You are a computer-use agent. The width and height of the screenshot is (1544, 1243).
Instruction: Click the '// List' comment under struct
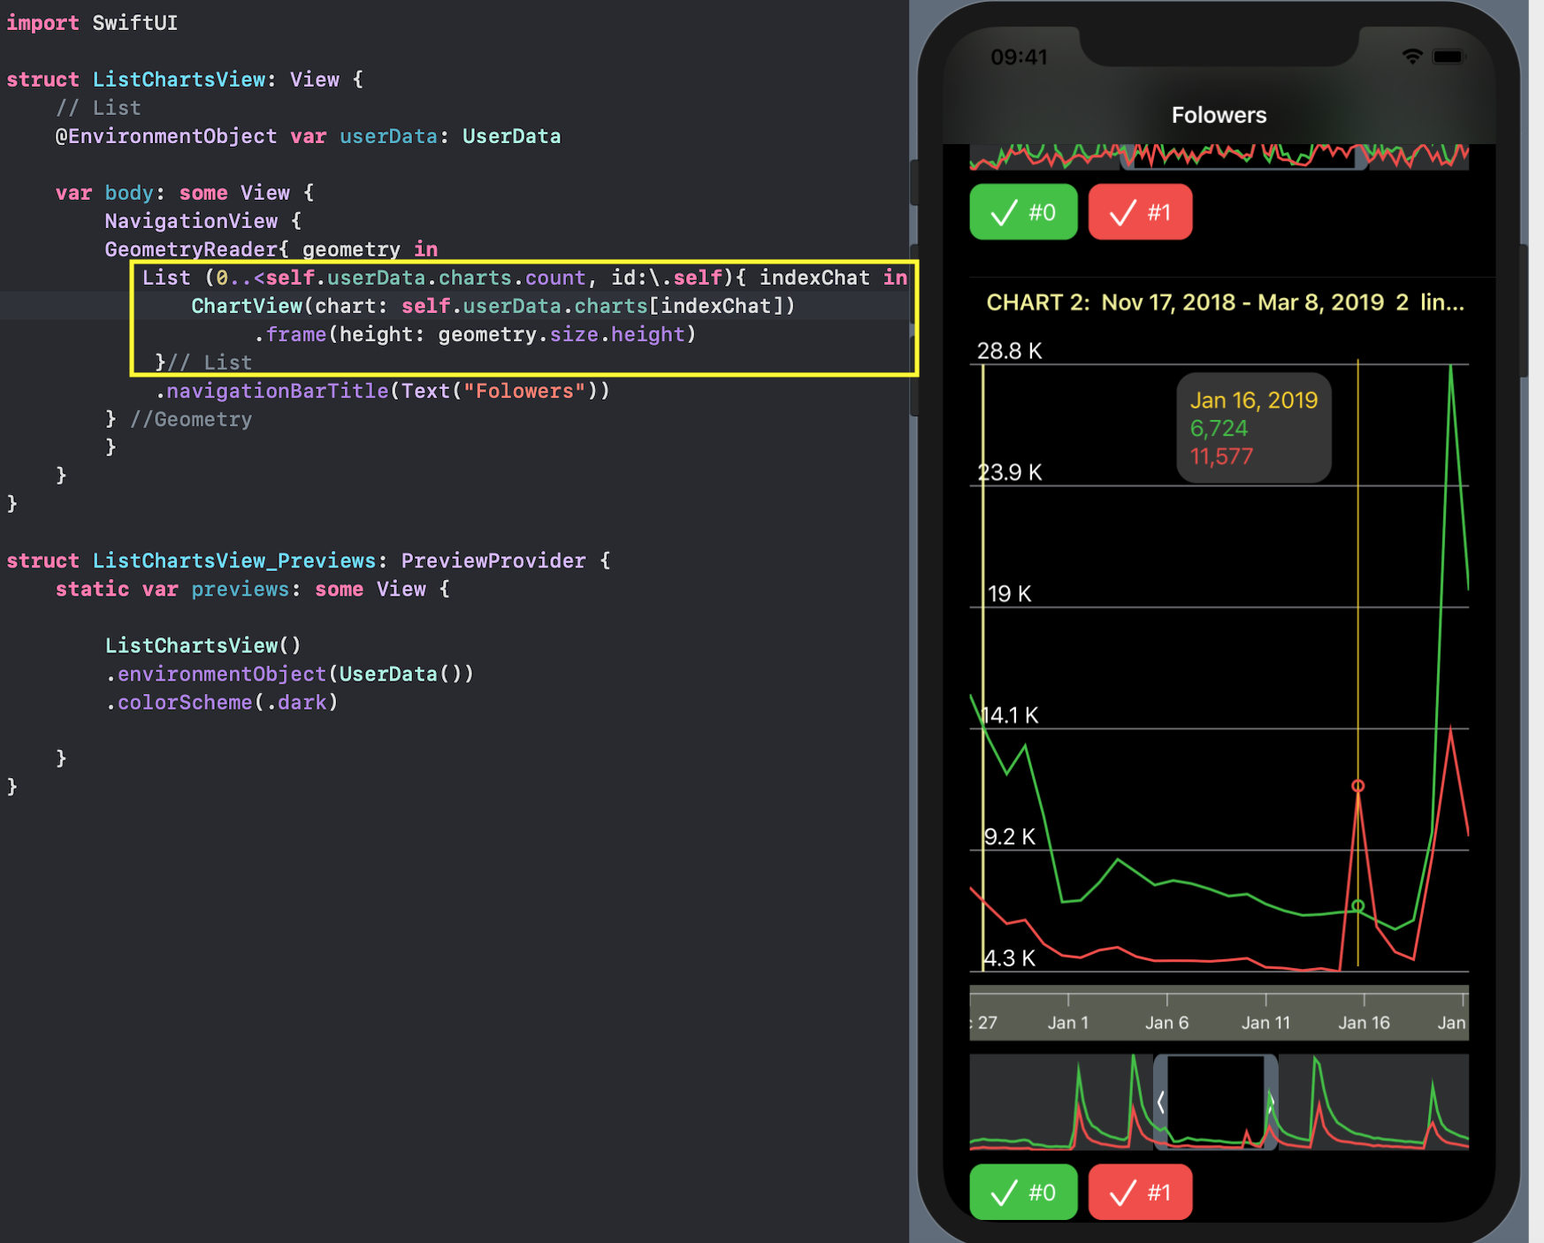point(98,108)
